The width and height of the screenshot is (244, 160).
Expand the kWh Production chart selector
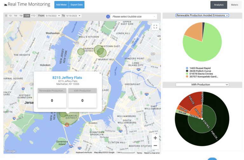(x=202, y=85)
